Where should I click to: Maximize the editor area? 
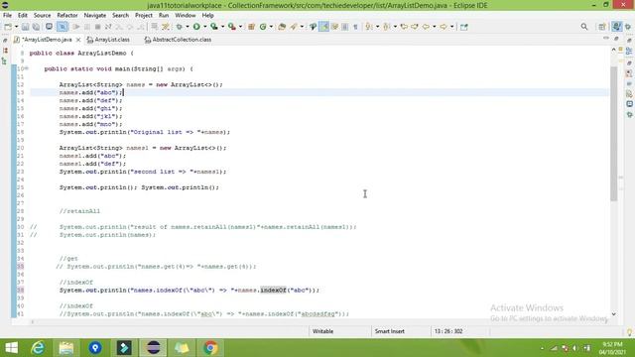[x=616, y=38]
